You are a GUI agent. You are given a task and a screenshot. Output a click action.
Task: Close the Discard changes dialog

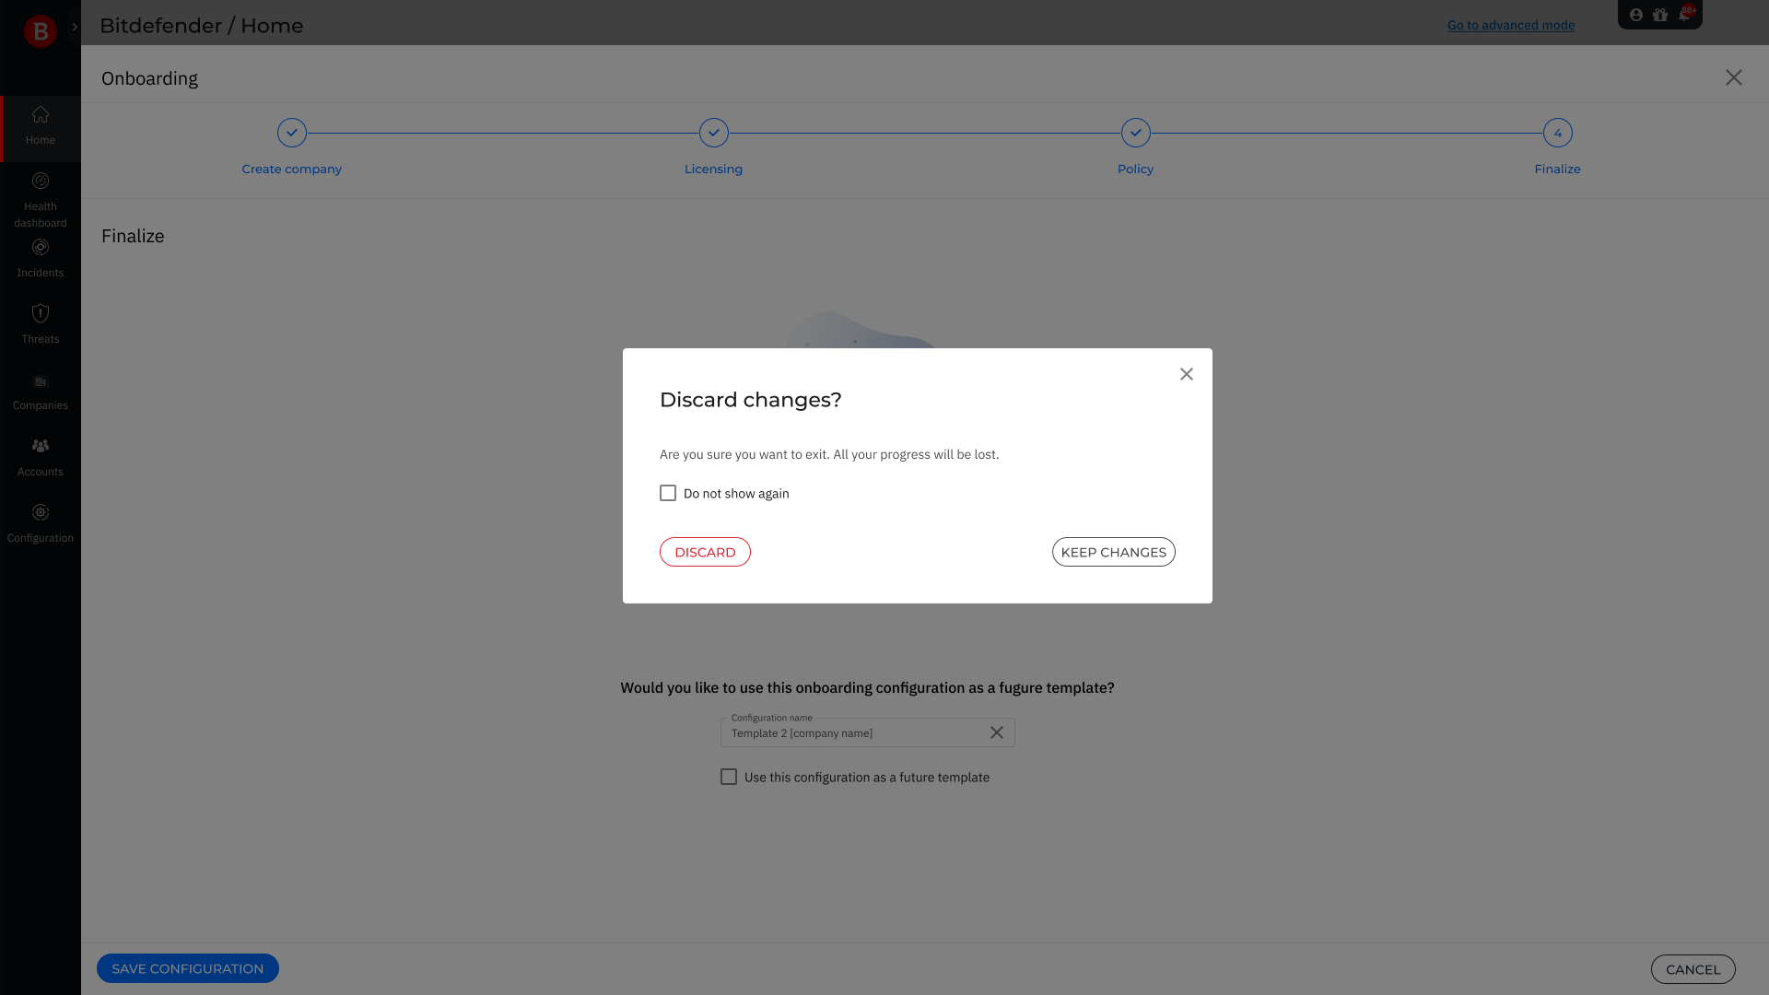point(1187,374)
